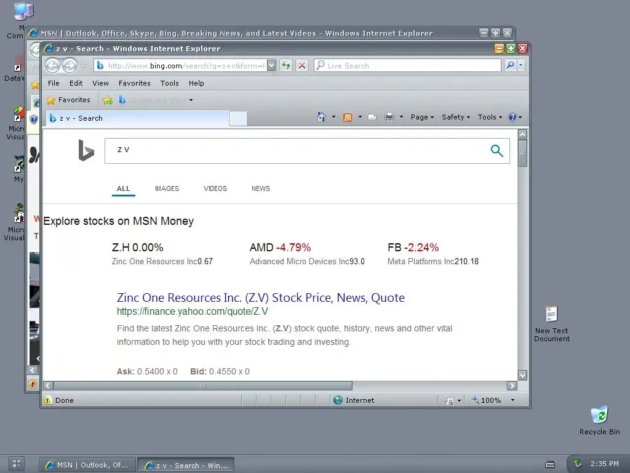Click the Back navigation button
The width and height of the screenshot is (630, 473).
click(x=52, y=65)
